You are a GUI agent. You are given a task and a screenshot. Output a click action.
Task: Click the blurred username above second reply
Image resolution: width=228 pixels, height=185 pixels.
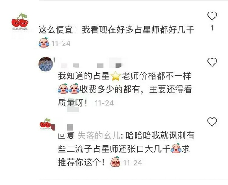[91, 63]
